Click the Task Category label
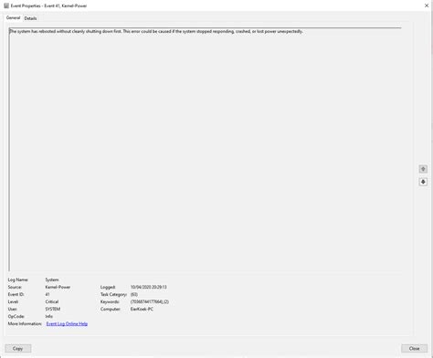Viewport: 433px width, 358px height. coord(113,294)
